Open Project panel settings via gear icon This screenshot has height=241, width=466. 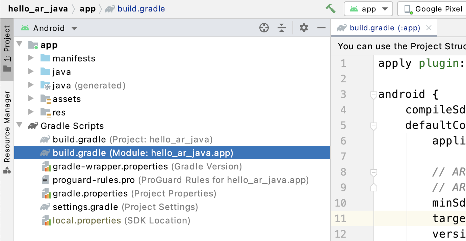303,28
